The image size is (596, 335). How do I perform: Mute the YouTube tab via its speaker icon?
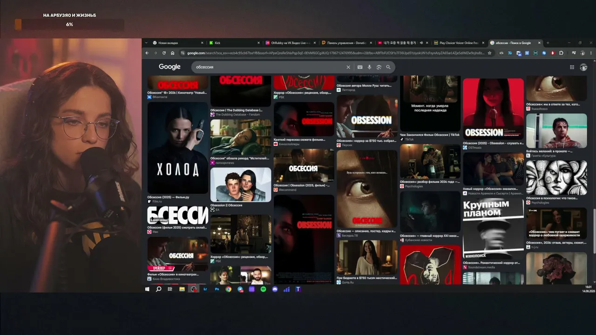tap(421, 43)
